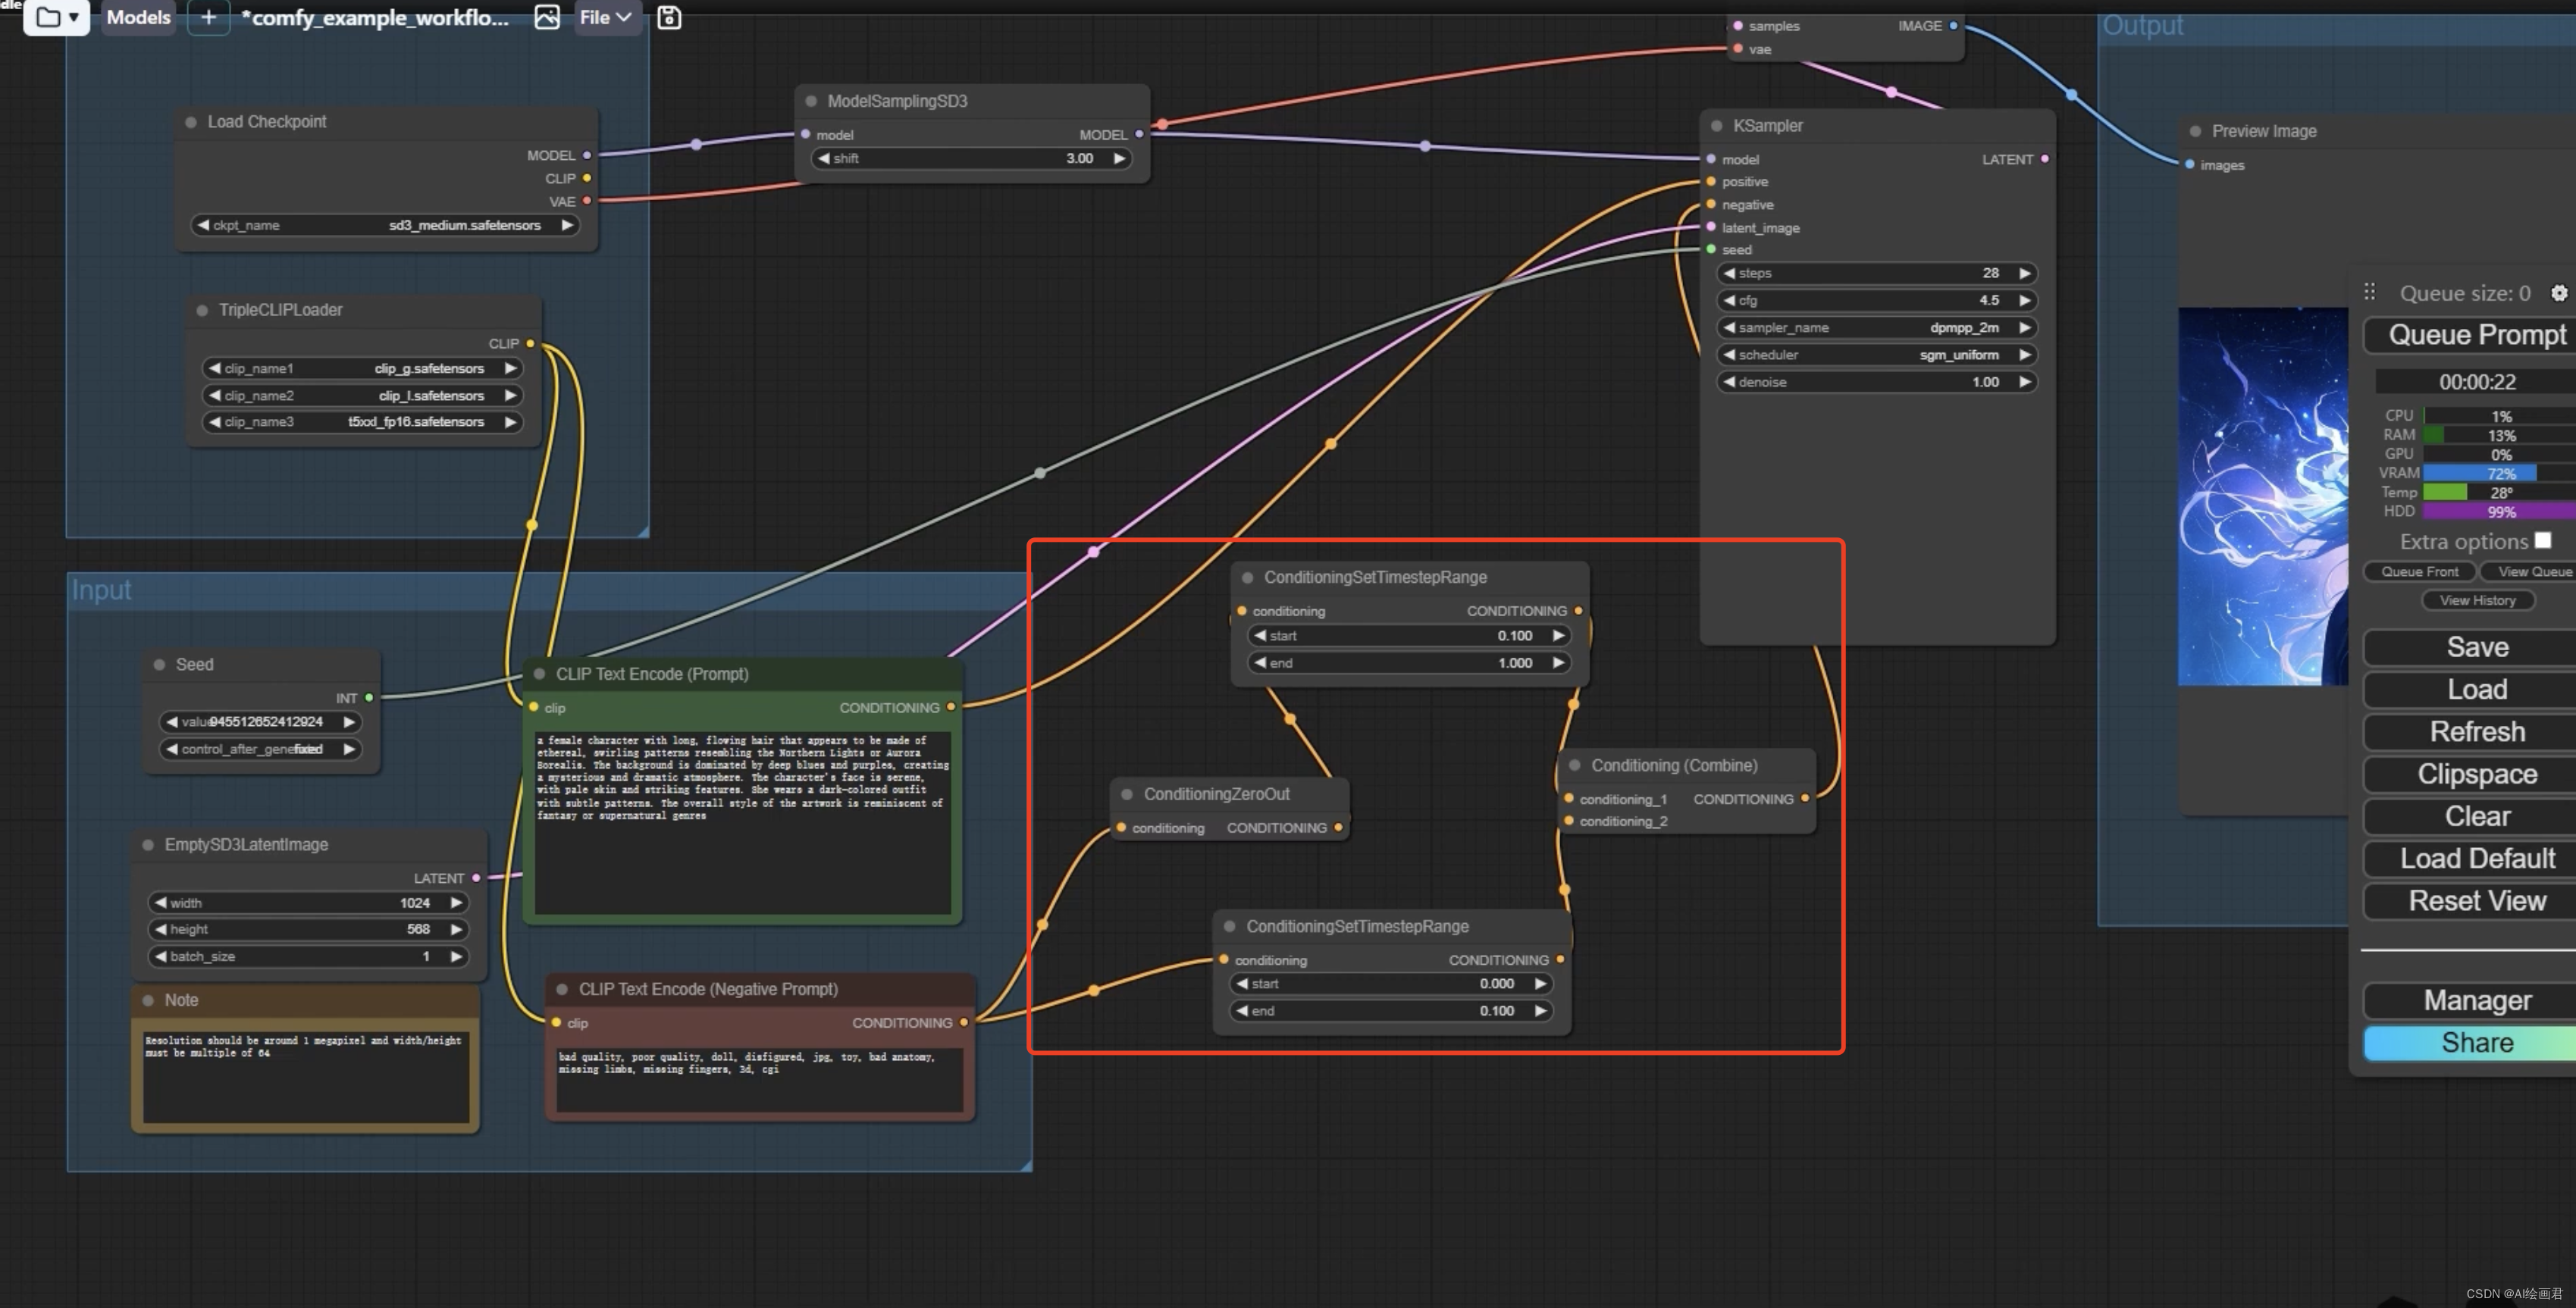Click the Reset View button

click(x=2474, y=900)
